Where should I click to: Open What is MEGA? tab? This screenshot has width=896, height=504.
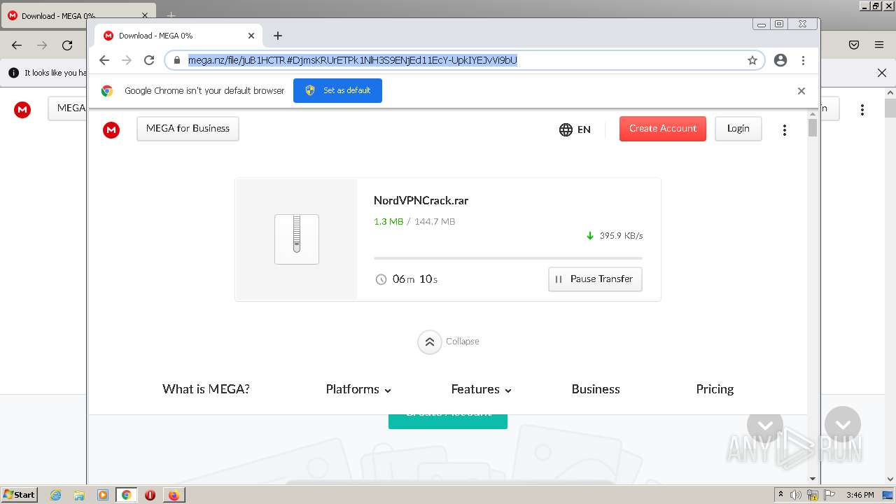pos(206,389)
